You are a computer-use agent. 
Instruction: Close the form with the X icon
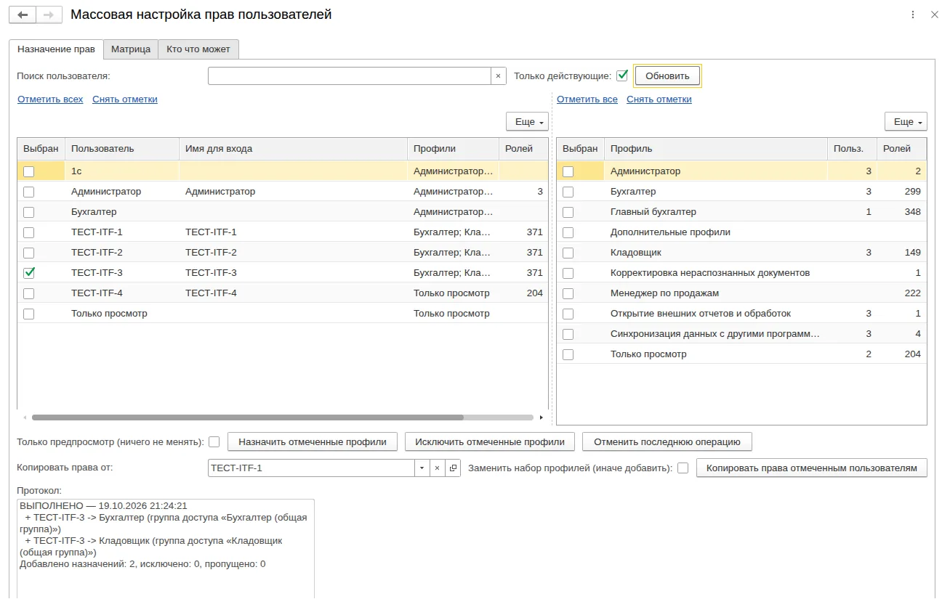click(935, 15)
